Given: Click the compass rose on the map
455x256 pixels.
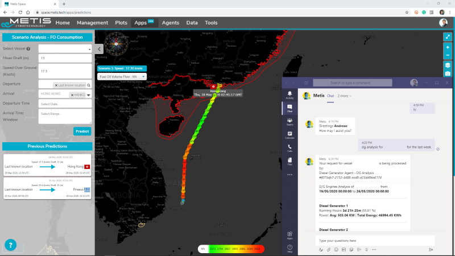Looking at the screenshot, I should coord(116,44).
